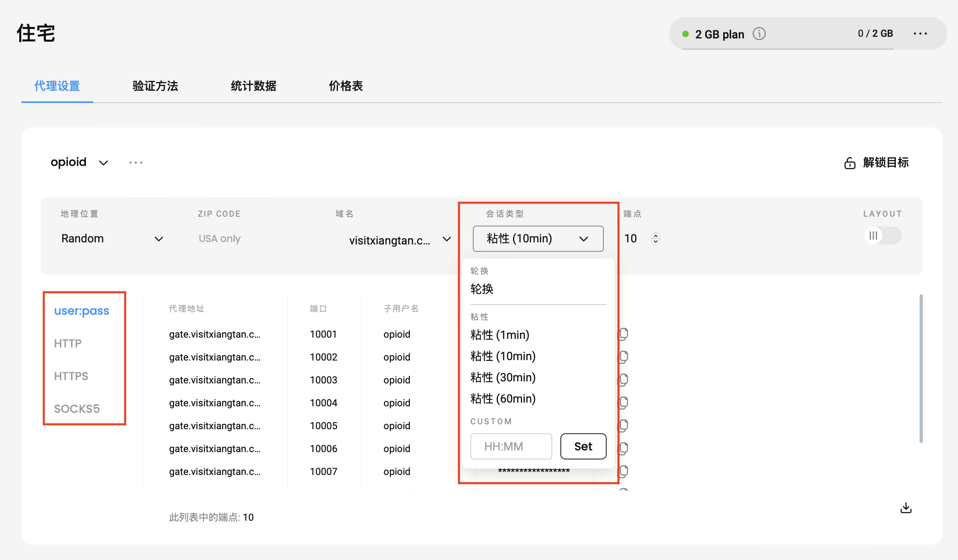
Task: Choose 粘性 (60min) session option
Action: (503, 399)
